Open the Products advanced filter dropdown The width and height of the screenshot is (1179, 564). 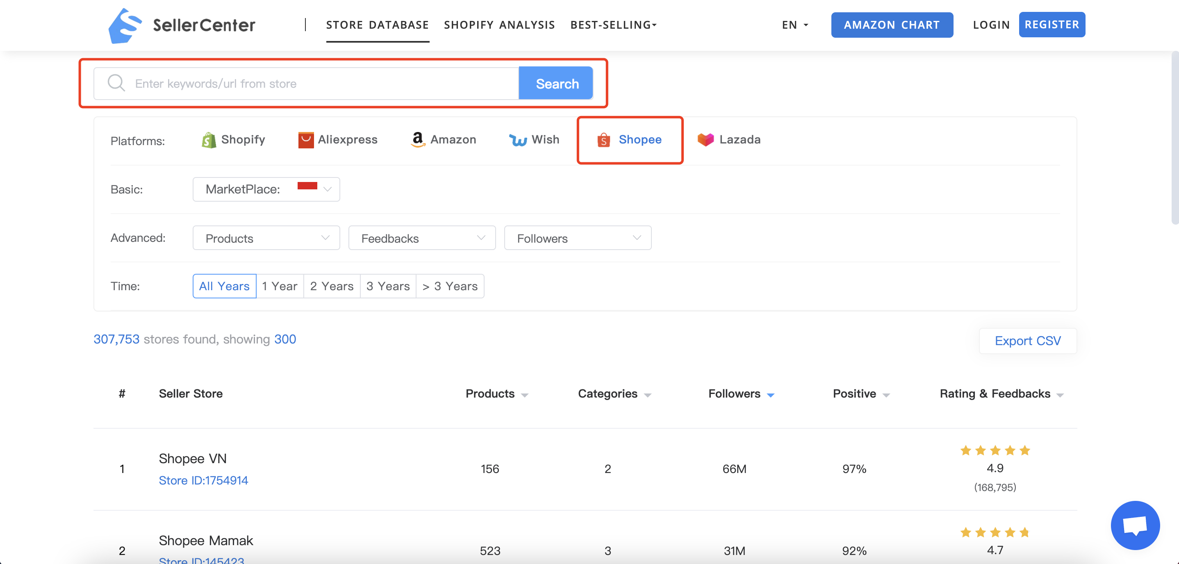pos(266,238)
